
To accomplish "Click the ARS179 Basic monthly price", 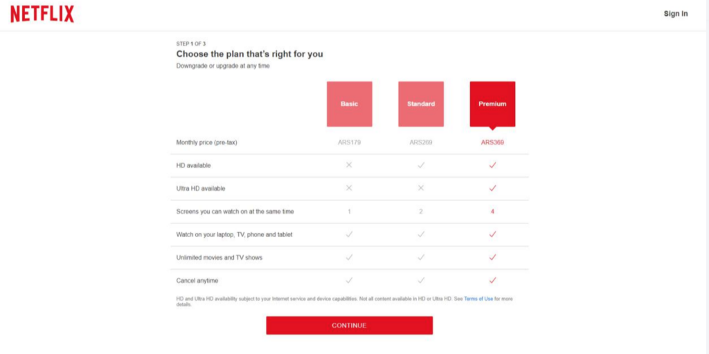I will (x=349, y=142).
